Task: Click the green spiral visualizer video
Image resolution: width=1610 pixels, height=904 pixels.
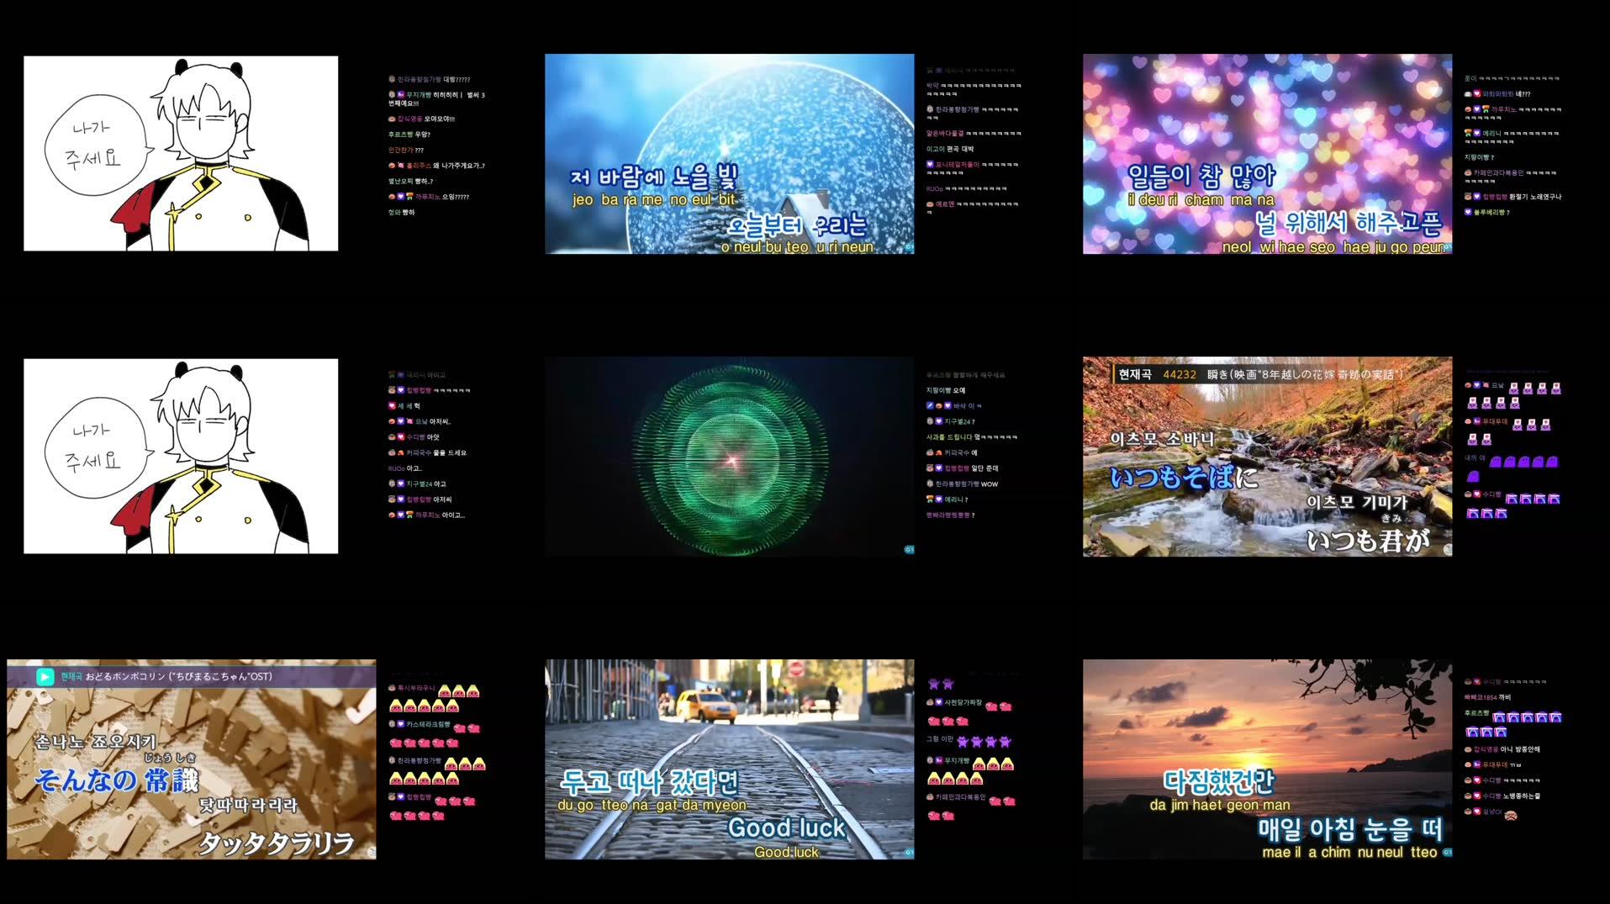Action: (728, 457)
